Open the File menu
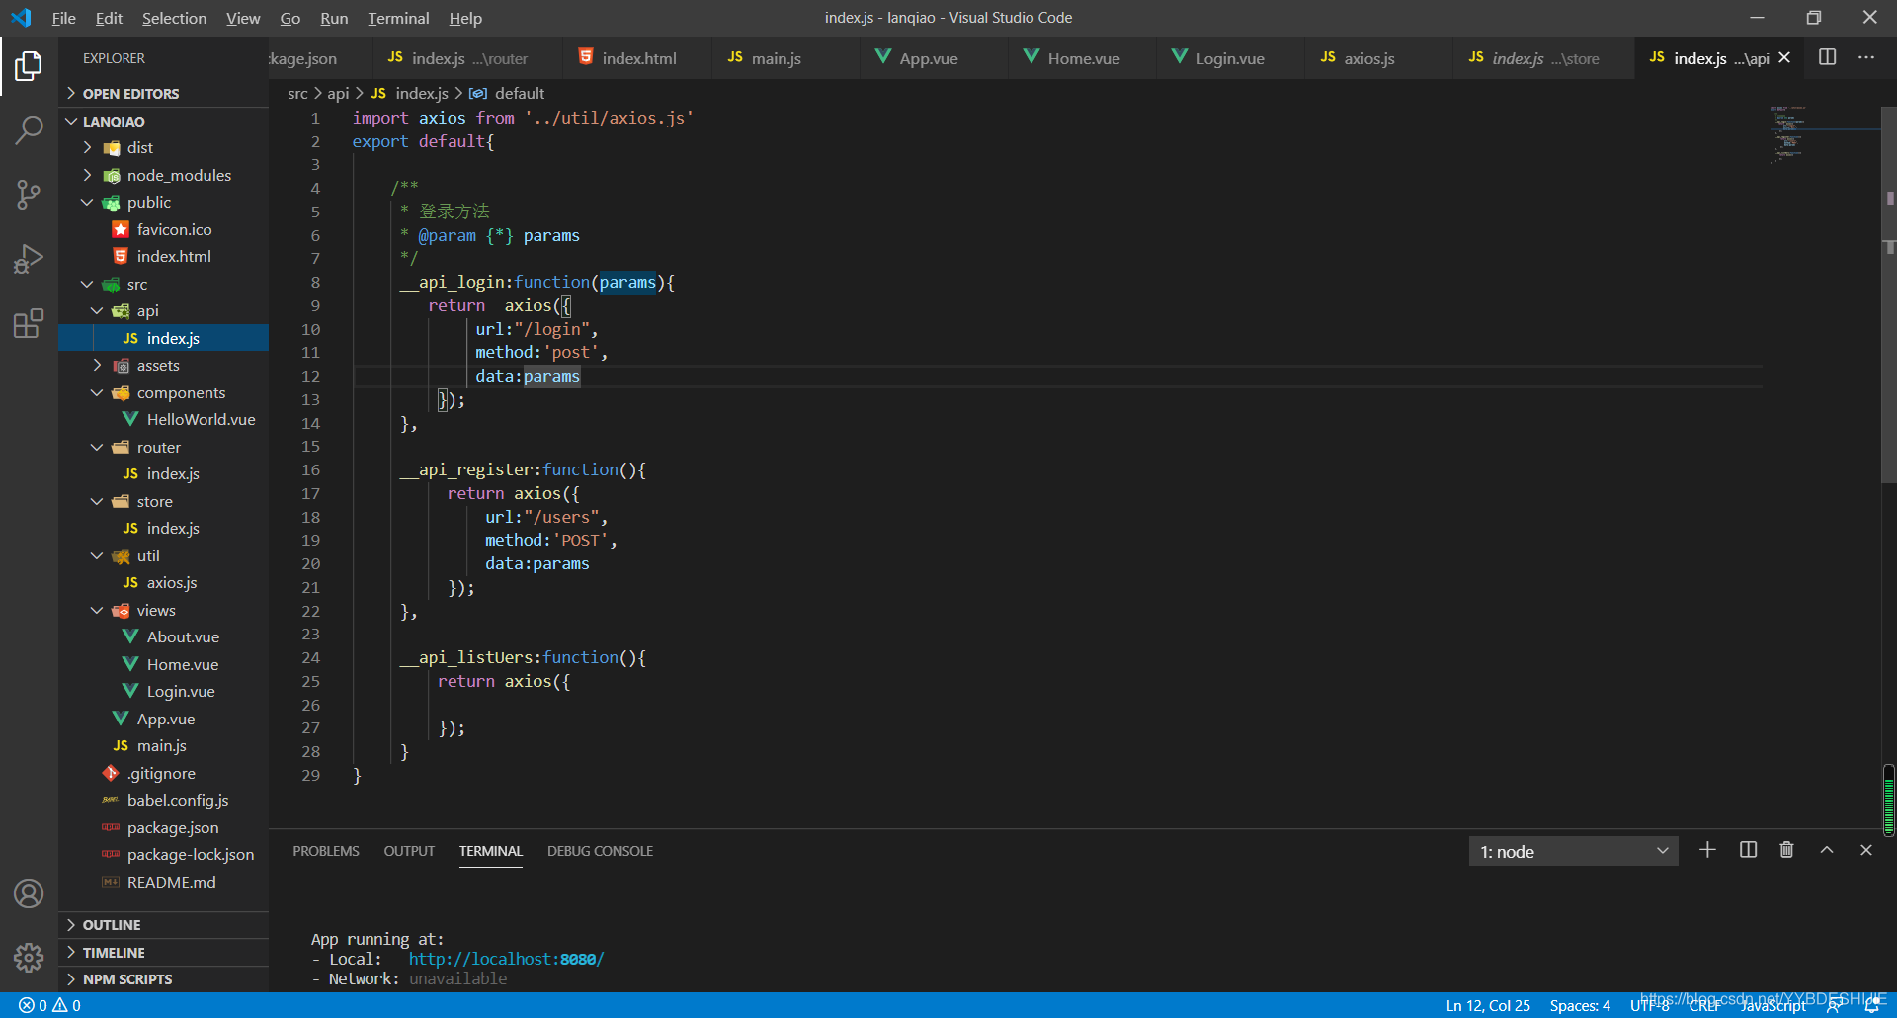 click(63, 18)
